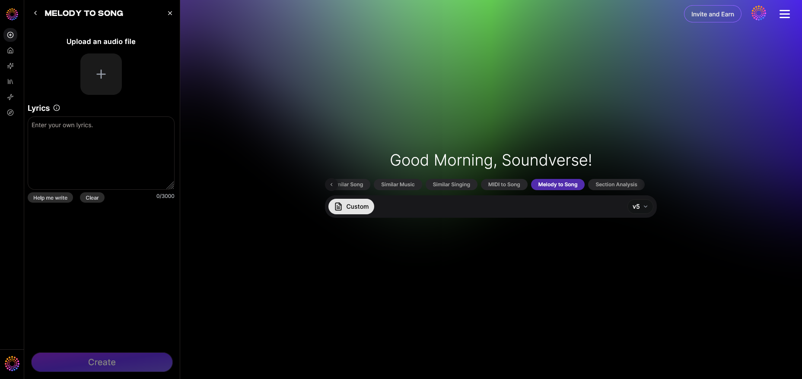
Task: Select the Similar Singing tab
Action: 452,185
